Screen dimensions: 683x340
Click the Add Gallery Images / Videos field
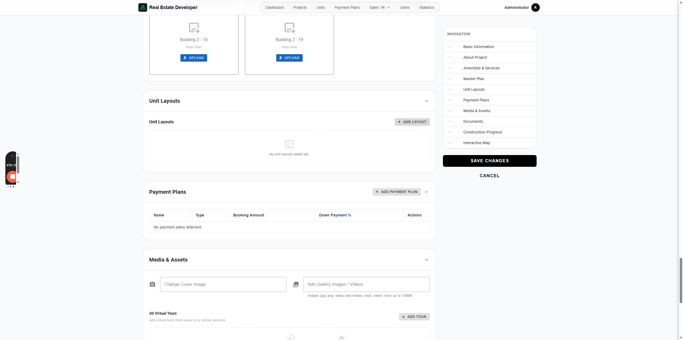(x=366, y=284)
